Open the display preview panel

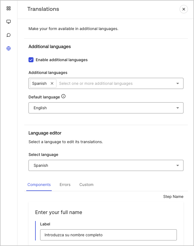coord(9,21)
